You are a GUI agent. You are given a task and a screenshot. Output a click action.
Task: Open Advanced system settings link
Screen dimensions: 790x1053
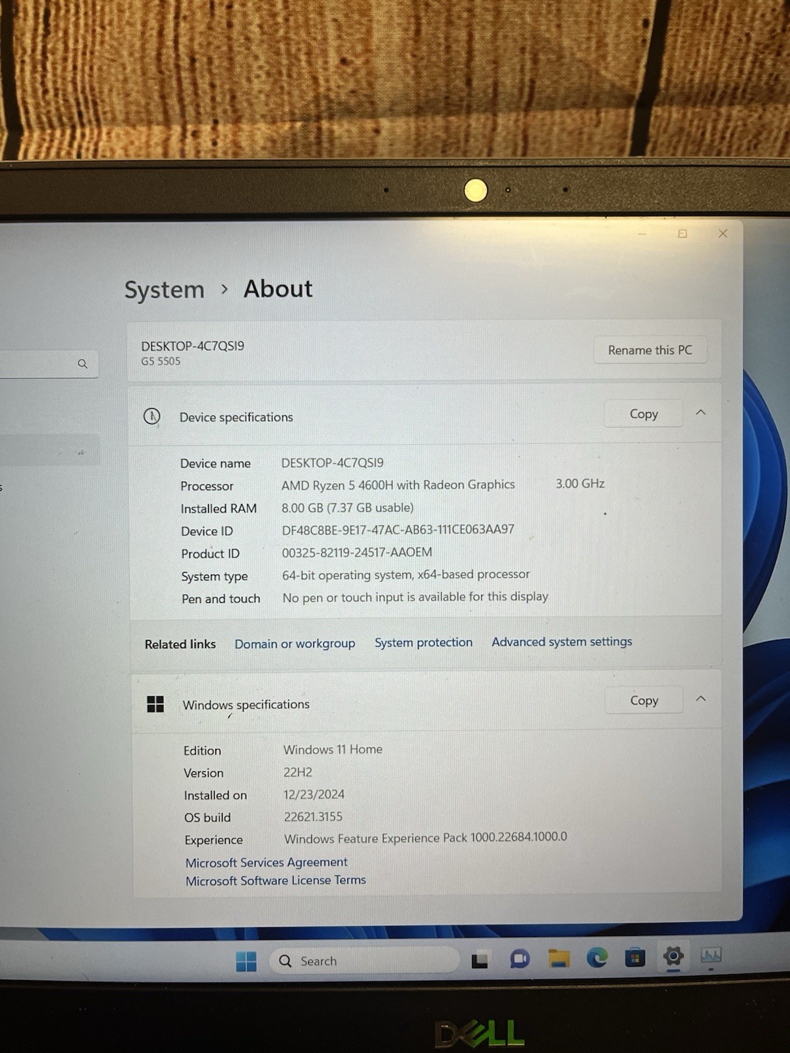pos(562,642)
